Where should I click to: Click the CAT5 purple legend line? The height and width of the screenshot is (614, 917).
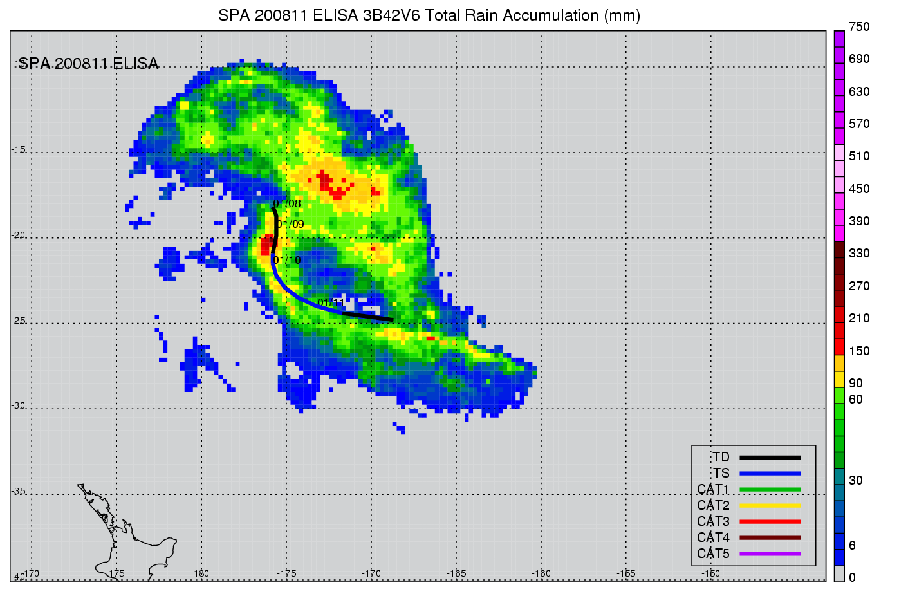click(770, 554)
